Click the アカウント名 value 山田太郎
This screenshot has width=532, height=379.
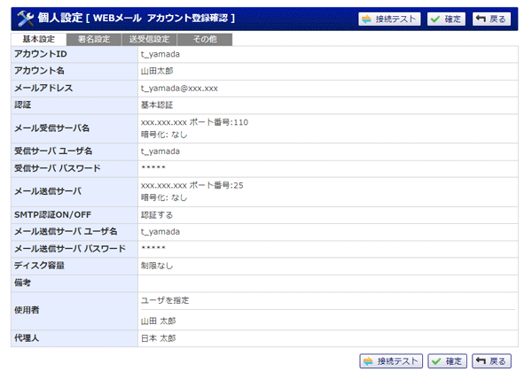point(157,71)
